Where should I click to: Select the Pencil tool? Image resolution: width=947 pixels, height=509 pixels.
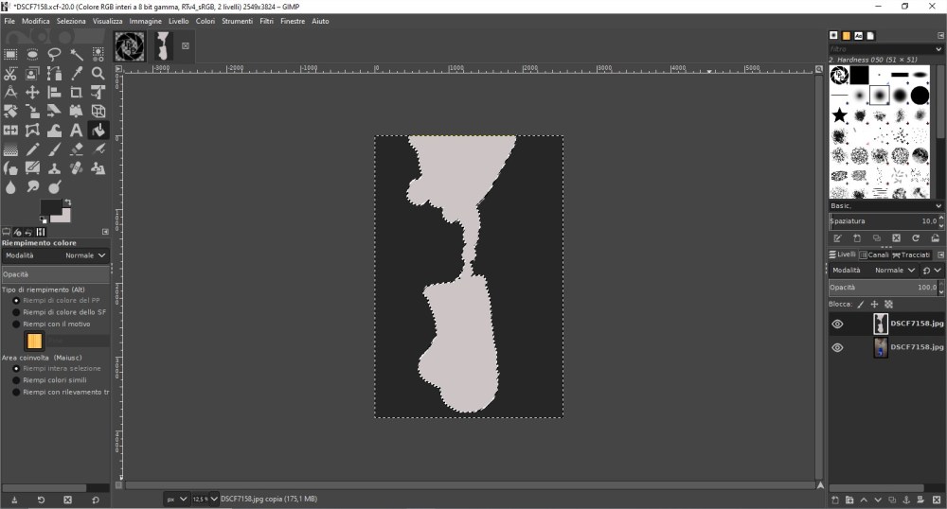point(32,149)
